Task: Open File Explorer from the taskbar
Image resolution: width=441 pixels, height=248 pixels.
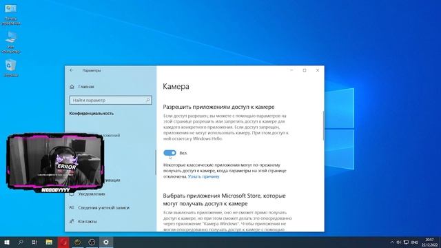Action: point(49,242)
